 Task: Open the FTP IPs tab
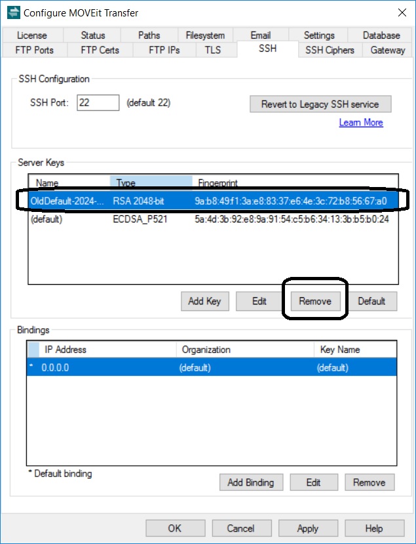coord(164,51)
